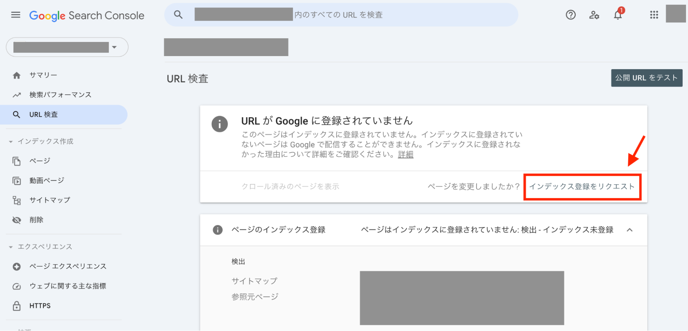Screen dimensions: 688x331
Task: Click the account avatar in top right
Action: pos(676,14)
